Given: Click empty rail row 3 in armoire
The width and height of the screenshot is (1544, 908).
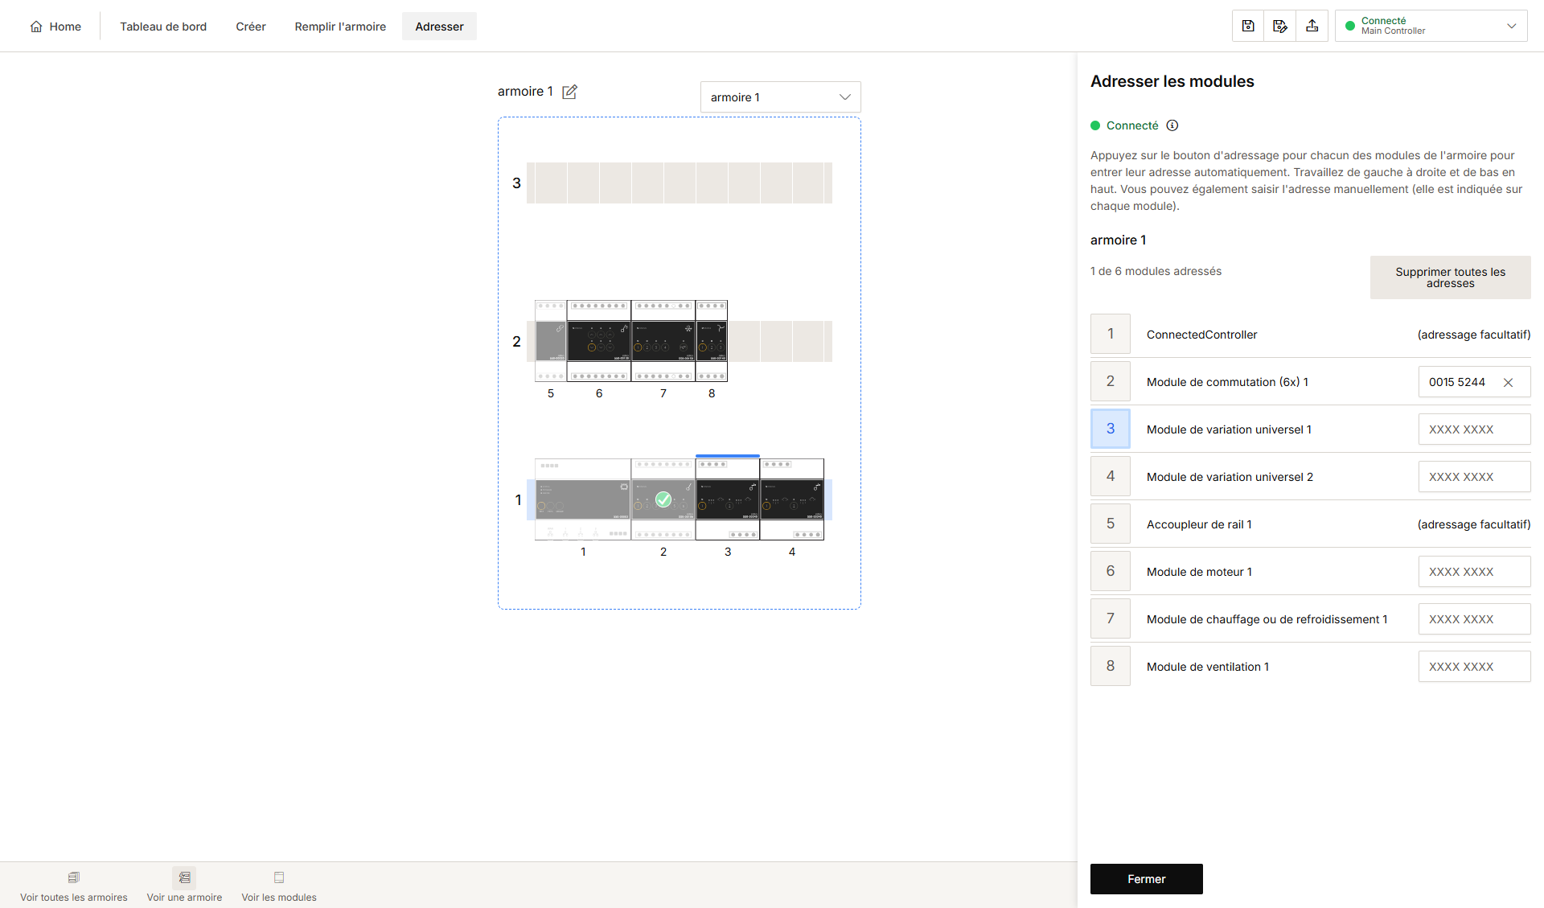Looking at the screenshot, I should point(680,183).
